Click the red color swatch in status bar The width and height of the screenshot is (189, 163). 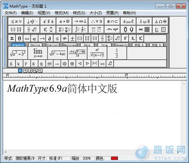click(115, 158)
